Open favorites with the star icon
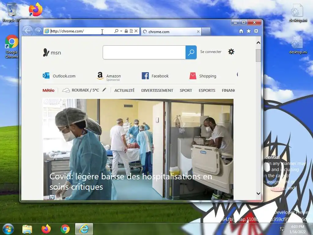Image resolution: width=313 pixels, height=235 pixels. pos(249,31)
